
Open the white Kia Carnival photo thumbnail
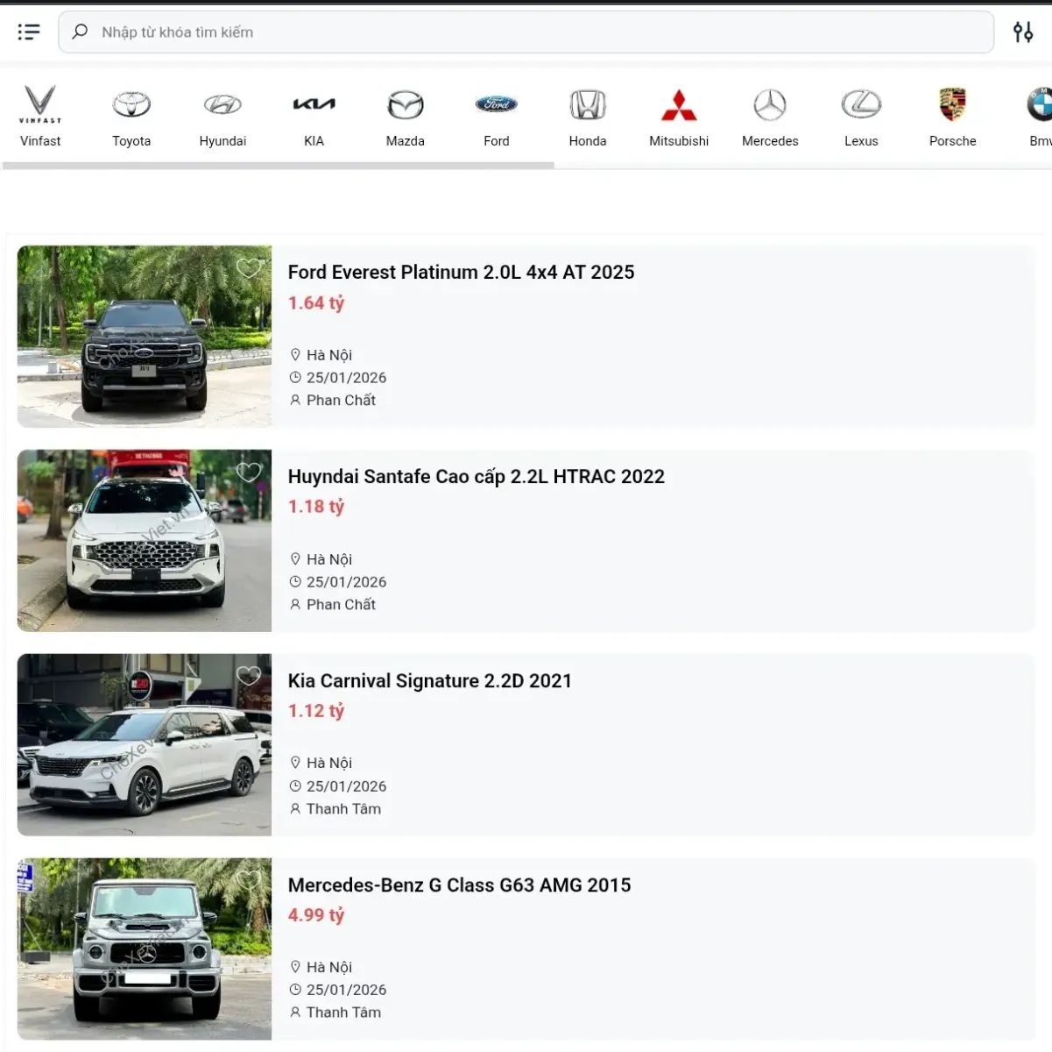click(145, 745)
